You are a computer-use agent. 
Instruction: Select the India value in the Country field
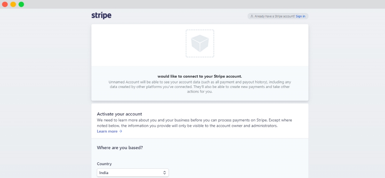tap(104, 173)
